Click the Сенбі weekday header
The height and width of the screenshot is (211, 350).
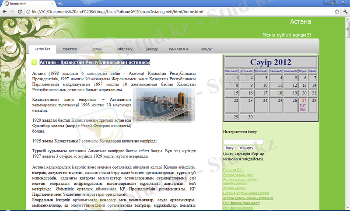click(x=312, y=71)
